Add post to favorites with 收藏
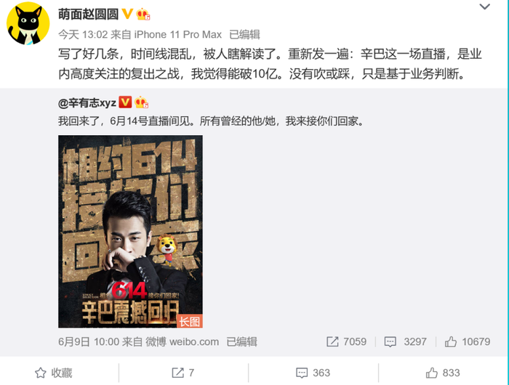The height and width of the screenshot is (385, 509). [x=54, y=373]
